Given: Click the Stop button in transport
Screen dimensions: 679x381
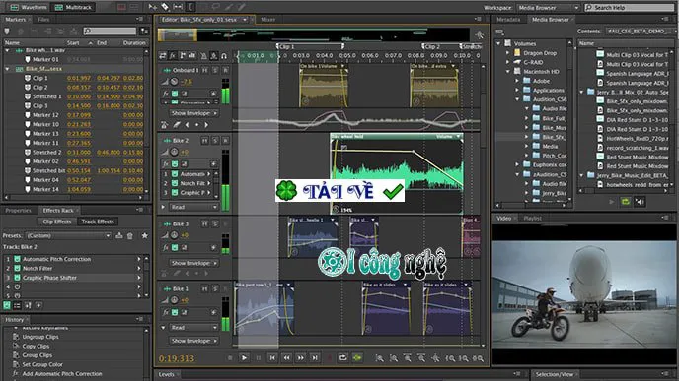Looking at the screenshot, I should point(230,358).
